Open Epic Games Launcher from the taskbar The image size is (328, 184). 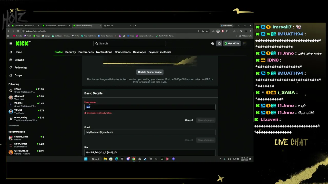(122, 159)
